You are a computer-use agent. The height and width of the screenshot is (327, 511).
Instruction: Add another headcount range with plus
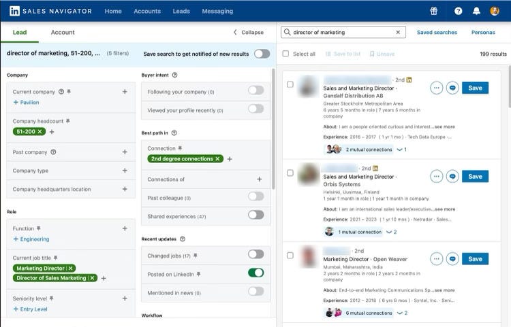click(52, 132)
